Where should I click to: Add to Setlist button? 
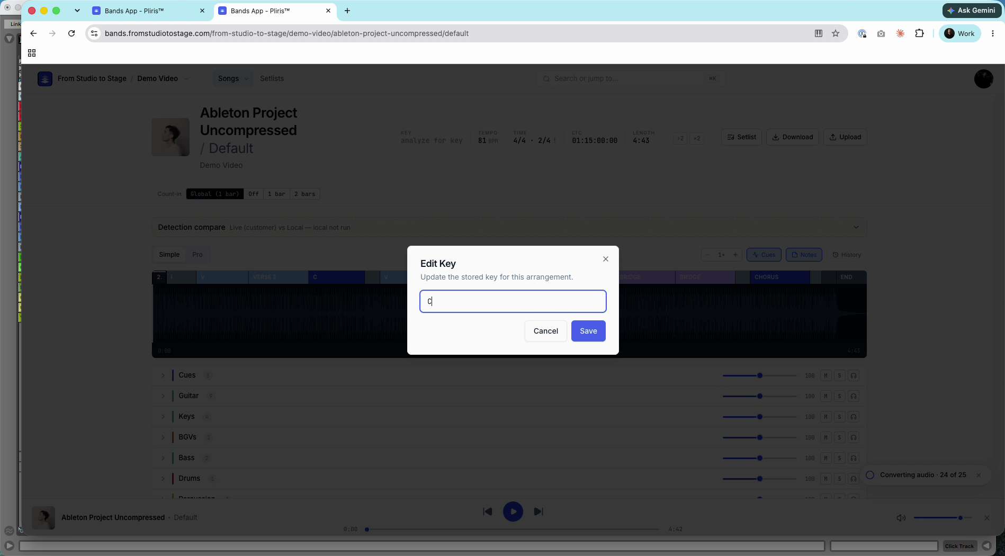coord(741,137)
